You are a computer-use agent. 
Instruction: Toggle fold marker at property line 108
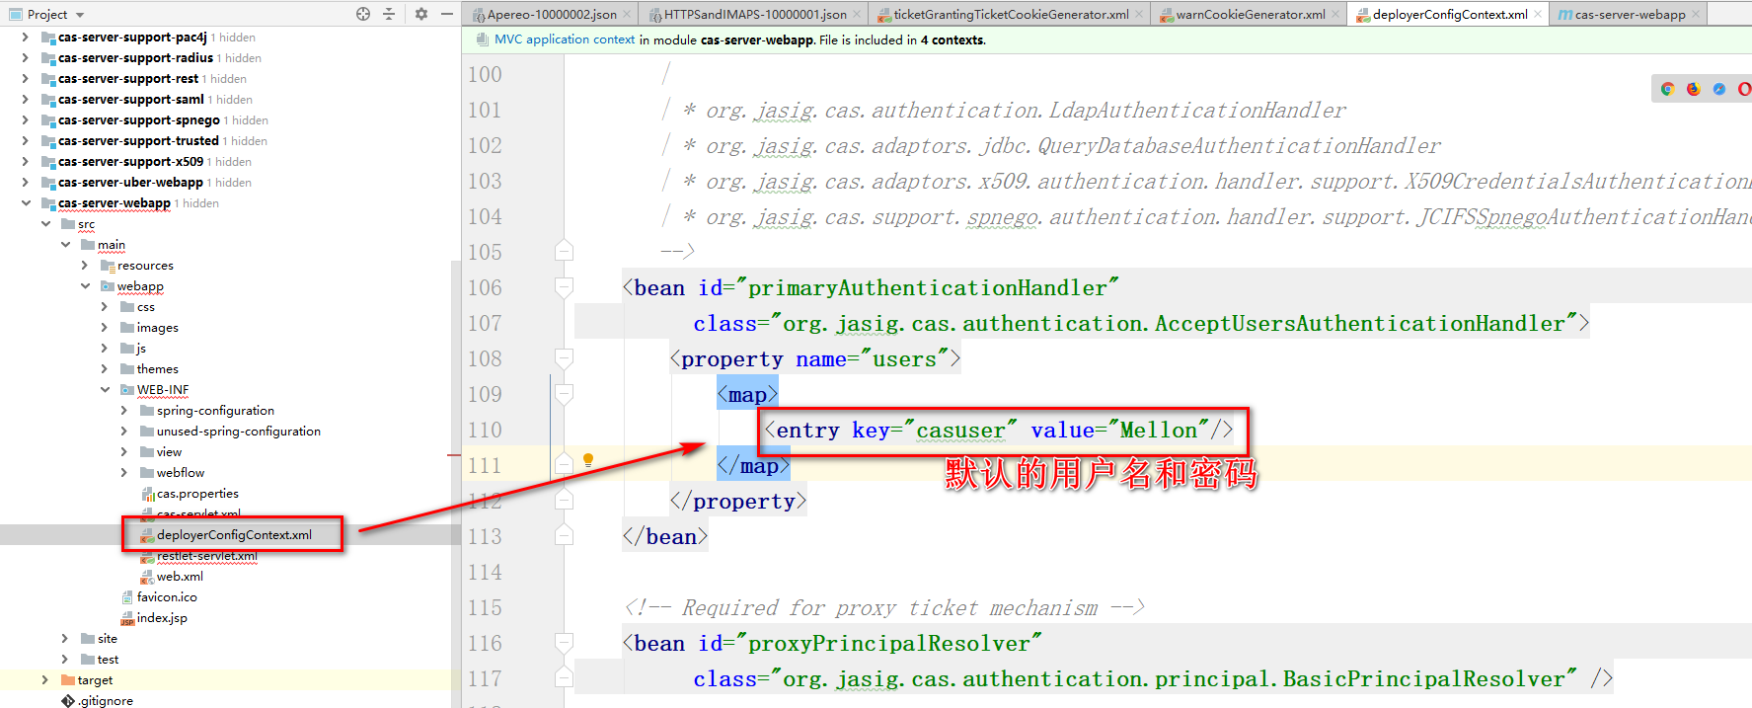coord(564,358)
